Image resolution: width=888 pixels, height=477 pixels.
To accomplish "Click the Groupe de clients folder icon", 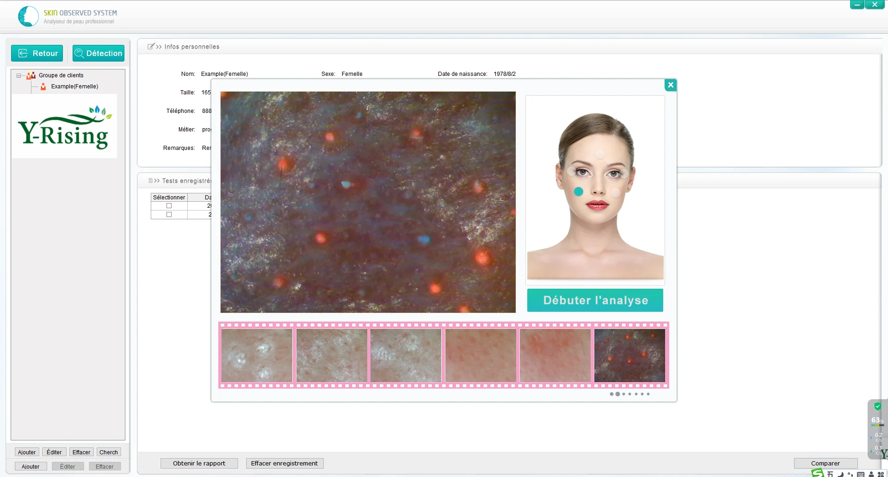I will pyautogui.click(x=31, y=75).
